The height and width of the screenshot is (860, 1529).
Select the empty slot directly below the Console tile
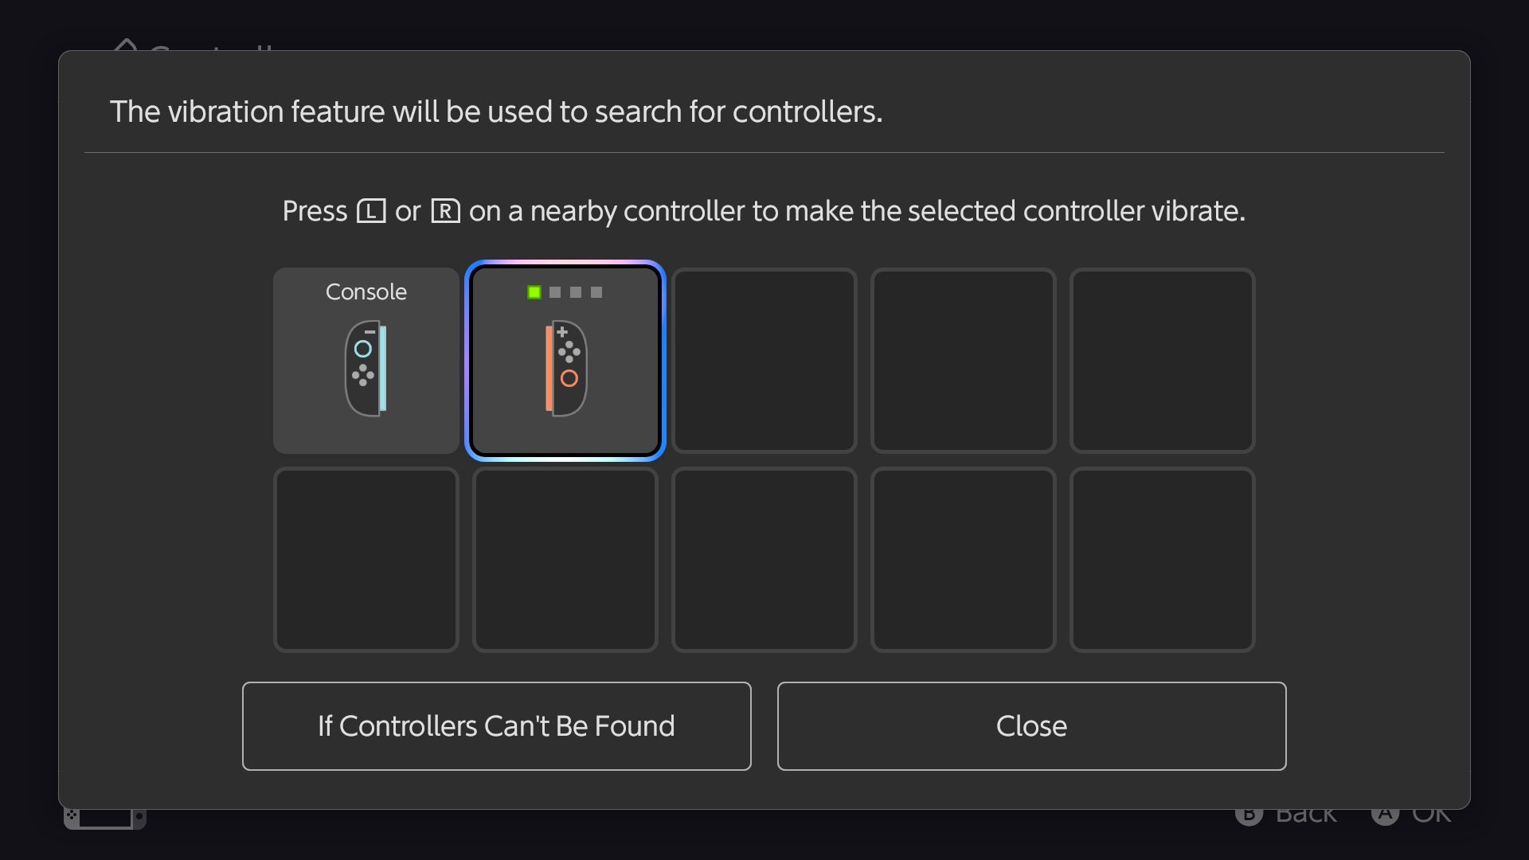tap(366, 560)
